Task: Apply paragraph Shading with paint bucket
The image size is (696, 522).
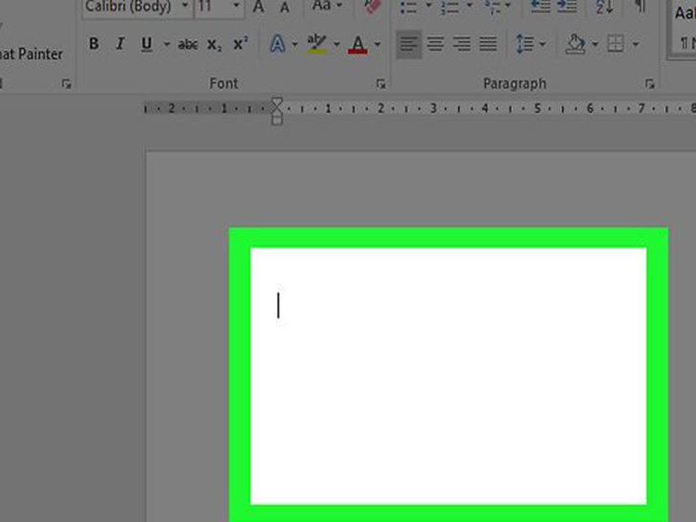Action: point(576,44)
